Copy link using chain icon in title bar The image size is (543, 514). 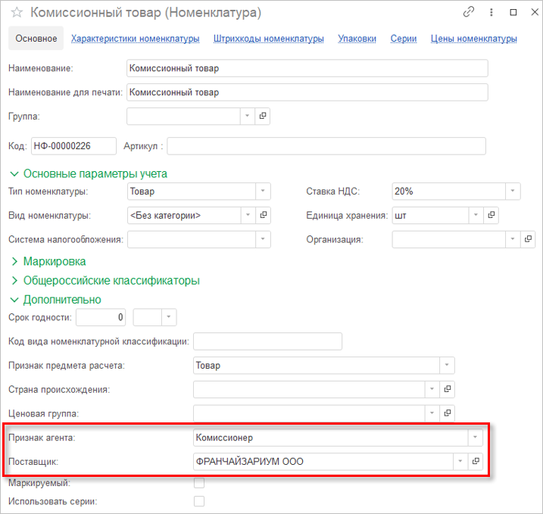tap(469, 12)
